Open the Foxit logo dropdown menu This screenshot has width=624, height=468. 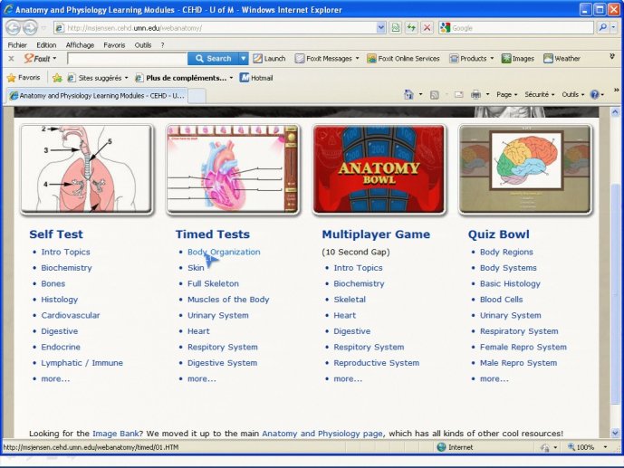click(54, 59)
